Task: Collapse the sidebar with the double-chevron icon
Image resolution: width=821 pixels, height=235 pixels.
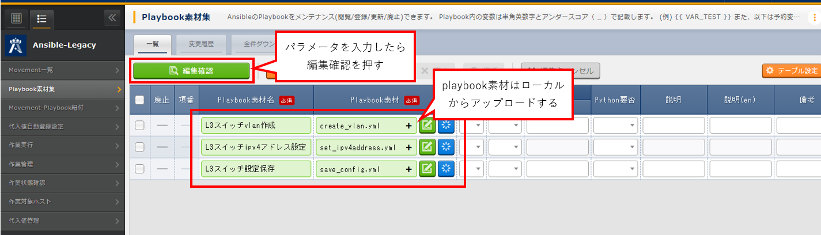Action: [112, 17]
